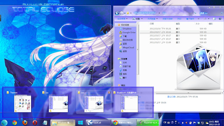The image size is (224, 126).
Task: Open the Windows Explorer taskbar button
Action: click(x=62, y=122)
